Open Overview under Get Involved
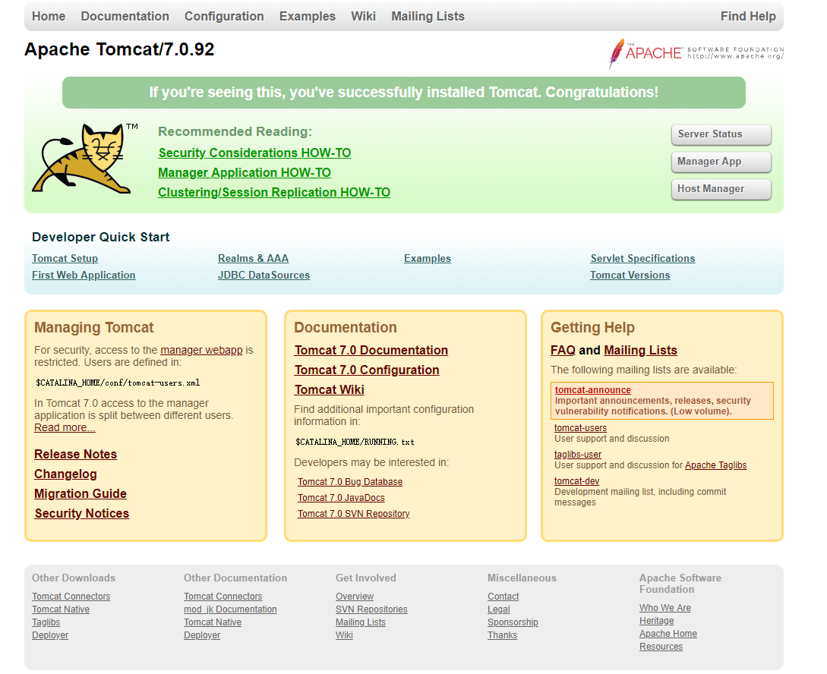827x674 pixels. tap(355, 597)
